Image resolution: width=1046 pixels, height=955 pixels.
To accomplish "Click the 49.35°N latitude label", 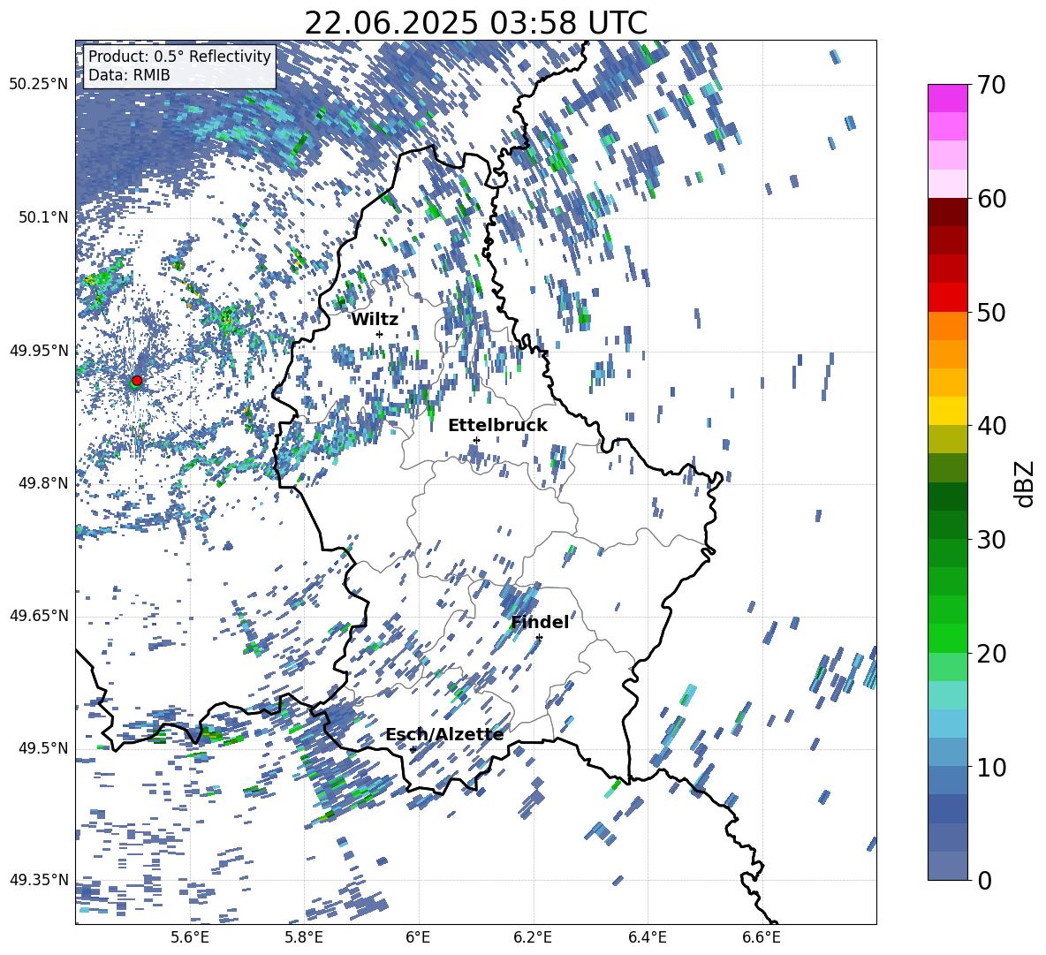I will pos(39,880).
